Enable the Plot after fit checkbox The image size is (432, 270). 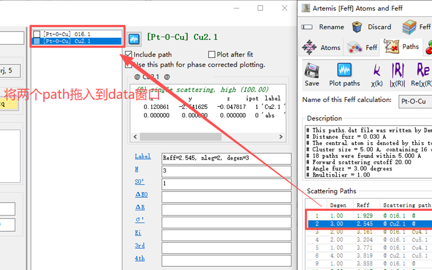(x=212, y=54)
